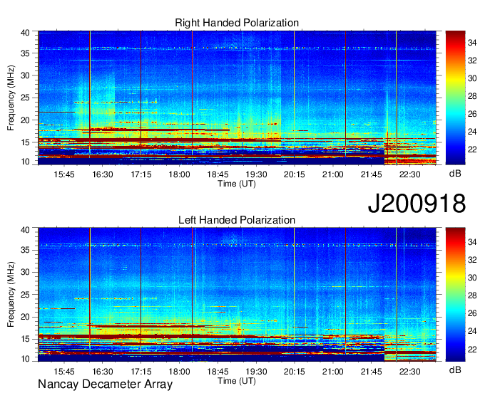Click the 22:30 time tick under Left Handed plot
485x393 pixels.
pyautogui.click(x=409, y=372)
